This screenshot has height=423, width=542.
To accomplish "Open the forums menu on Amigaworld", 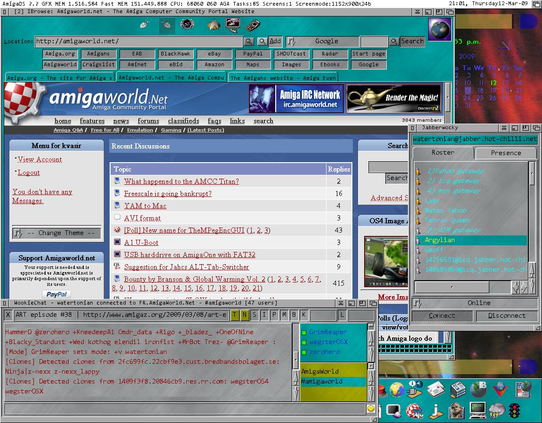I will (x=148, y=121).
